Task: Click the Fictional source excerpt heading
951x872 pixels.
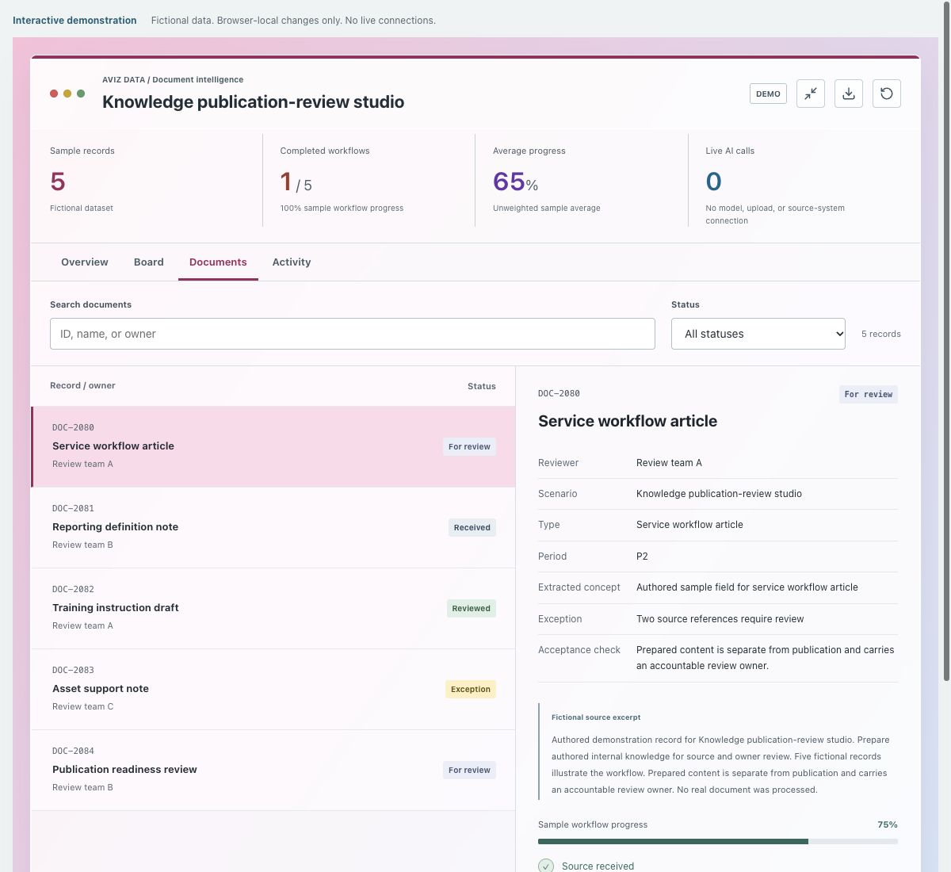Action: tap(596, 717)
